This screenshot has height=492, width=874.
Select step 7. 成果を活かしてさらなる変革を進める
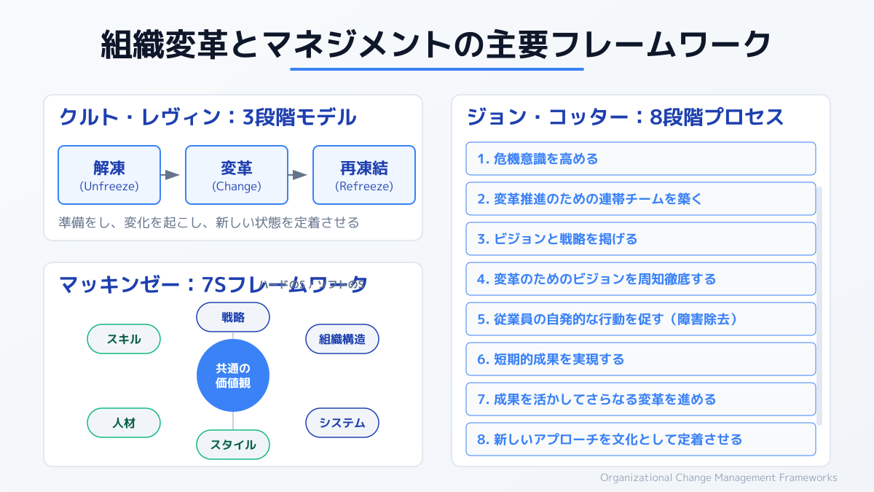(x=640, y=399)
